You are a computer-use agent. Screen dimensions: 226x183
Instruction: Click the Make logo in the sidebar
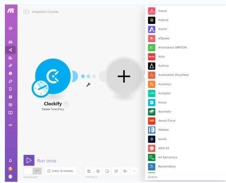coord(11,11)
